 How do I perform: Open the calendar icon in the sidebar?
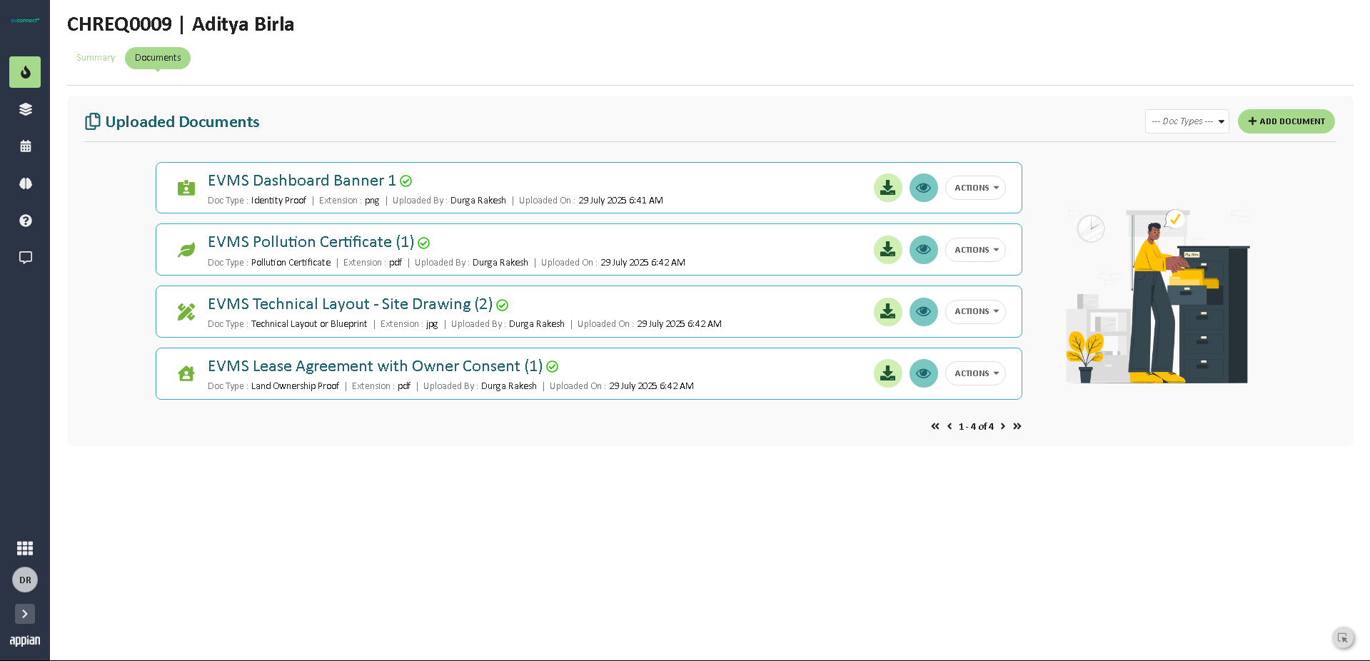(x=25, y=146)
